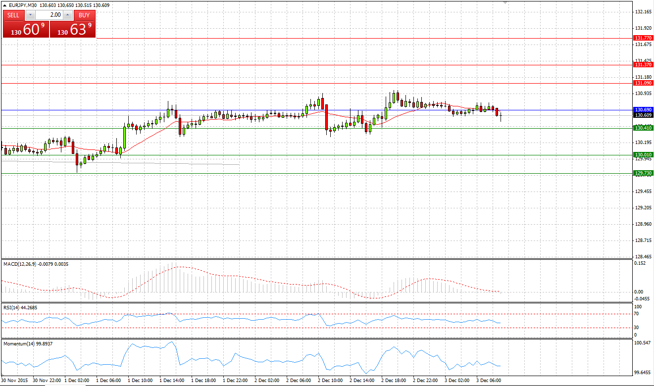Select the 131.090 resistance price label
654x386 pixels.
point(643,83)
